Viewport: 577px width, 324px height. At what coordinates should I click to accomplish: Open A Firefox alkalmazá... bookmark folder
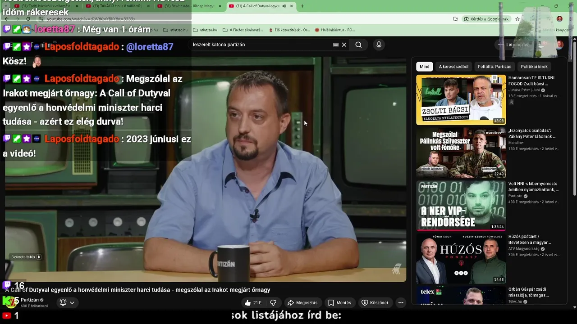(243, 30)
